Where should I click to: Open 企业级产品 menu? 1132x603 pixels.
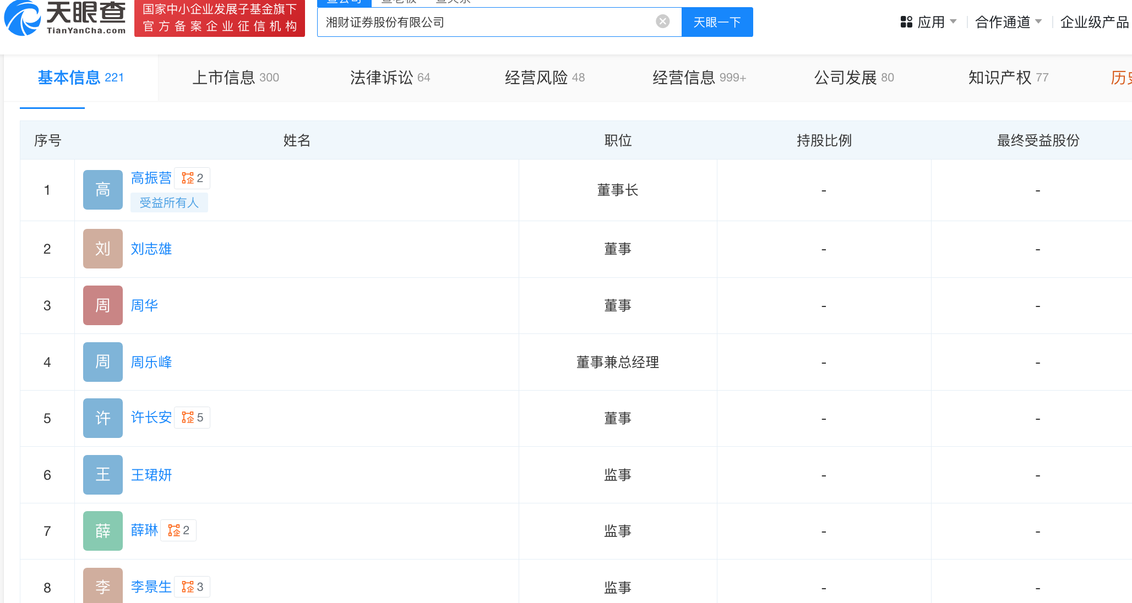point(1093,22)
